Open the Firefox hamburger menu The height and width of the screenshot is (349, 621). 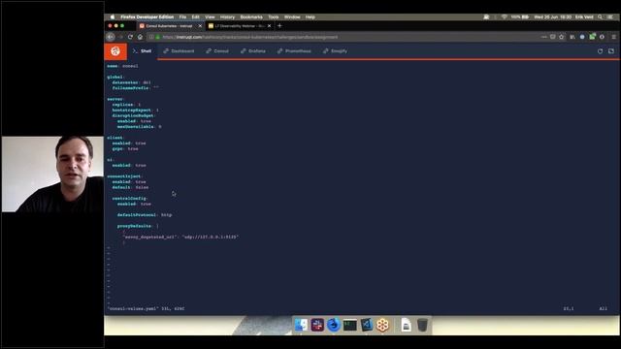point(614,37)
